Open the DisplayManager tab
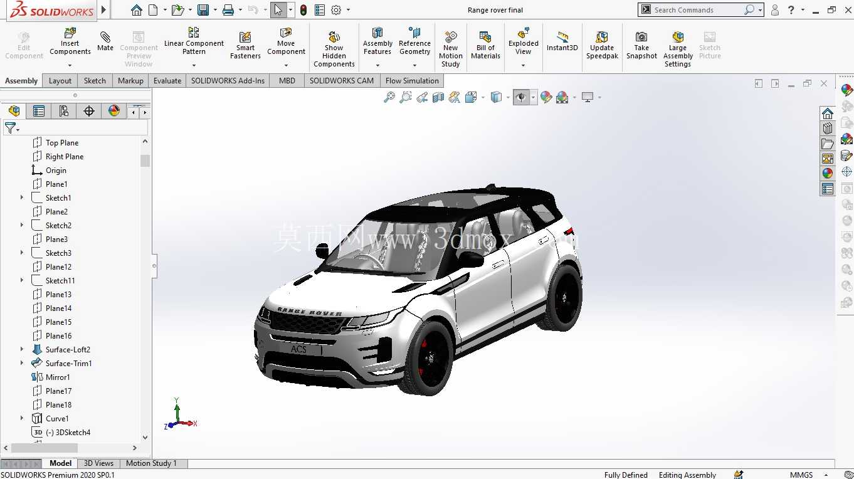The image size is (854, 479). coord(113,111)
